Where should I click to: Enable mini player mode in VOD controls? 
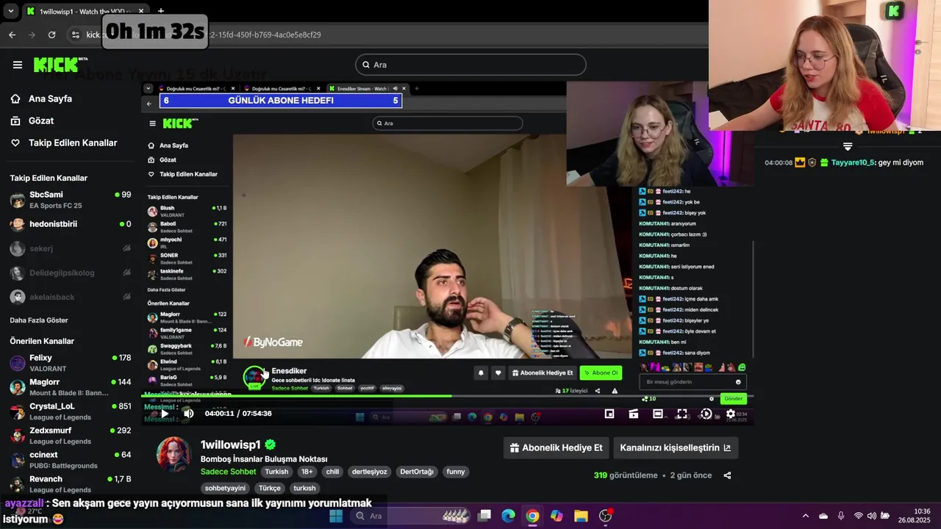(x=609, y=414)
